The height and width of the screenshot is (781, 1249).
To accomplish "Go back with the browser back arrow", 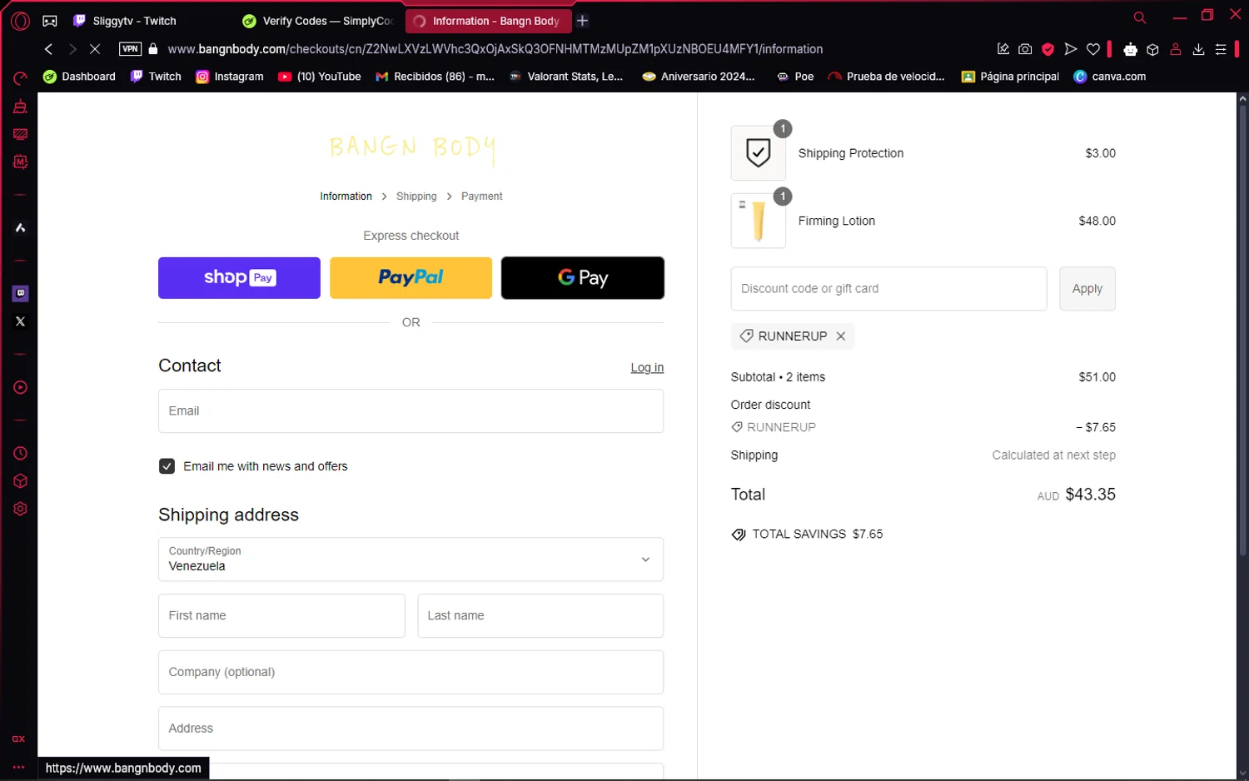I will (48, 49).
